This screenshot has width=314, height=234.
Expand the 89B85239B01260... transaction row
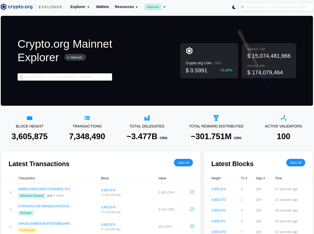tap(11, 192)
